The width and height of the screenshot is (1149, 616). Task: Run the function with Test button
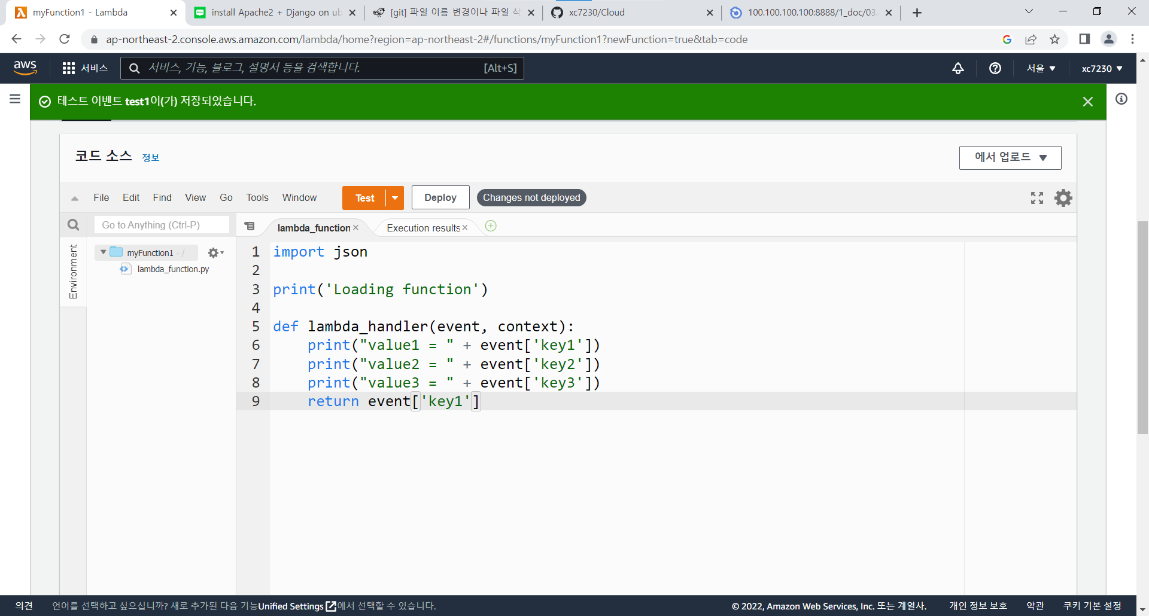(364, 198)
